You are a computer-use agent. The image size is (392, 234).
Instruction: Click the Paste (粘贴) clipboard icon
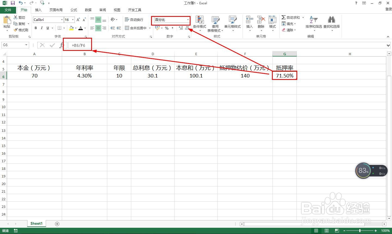click(x=7, y=20)
